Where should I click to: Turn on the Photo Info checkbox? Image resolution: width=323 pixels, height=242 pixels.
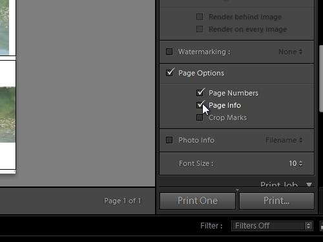tap(169, 140)
